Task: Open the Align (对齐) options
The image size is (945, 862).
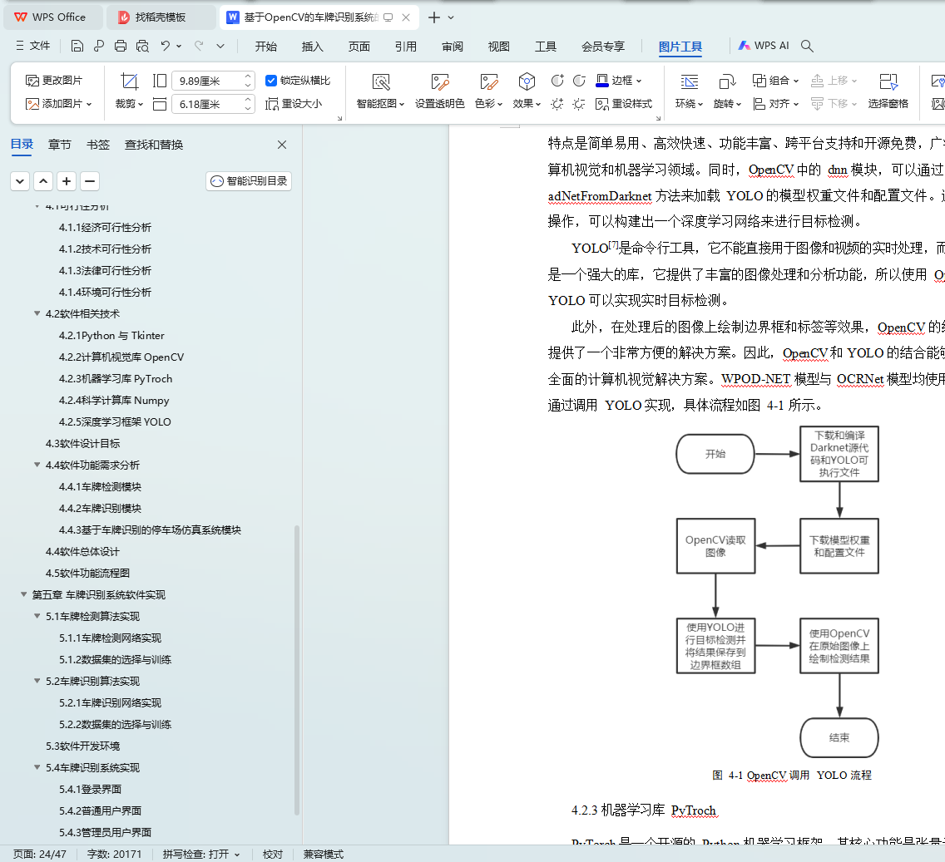Action: point(775,104)
